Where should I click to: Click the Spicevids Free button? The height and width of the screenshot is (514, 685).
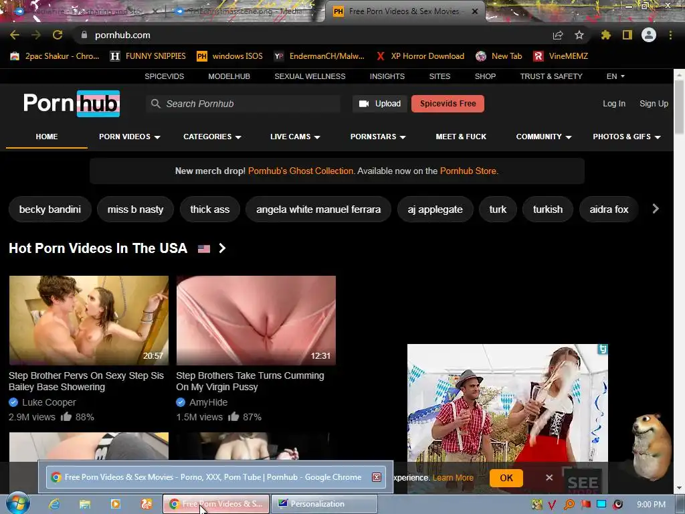(448, 104)
